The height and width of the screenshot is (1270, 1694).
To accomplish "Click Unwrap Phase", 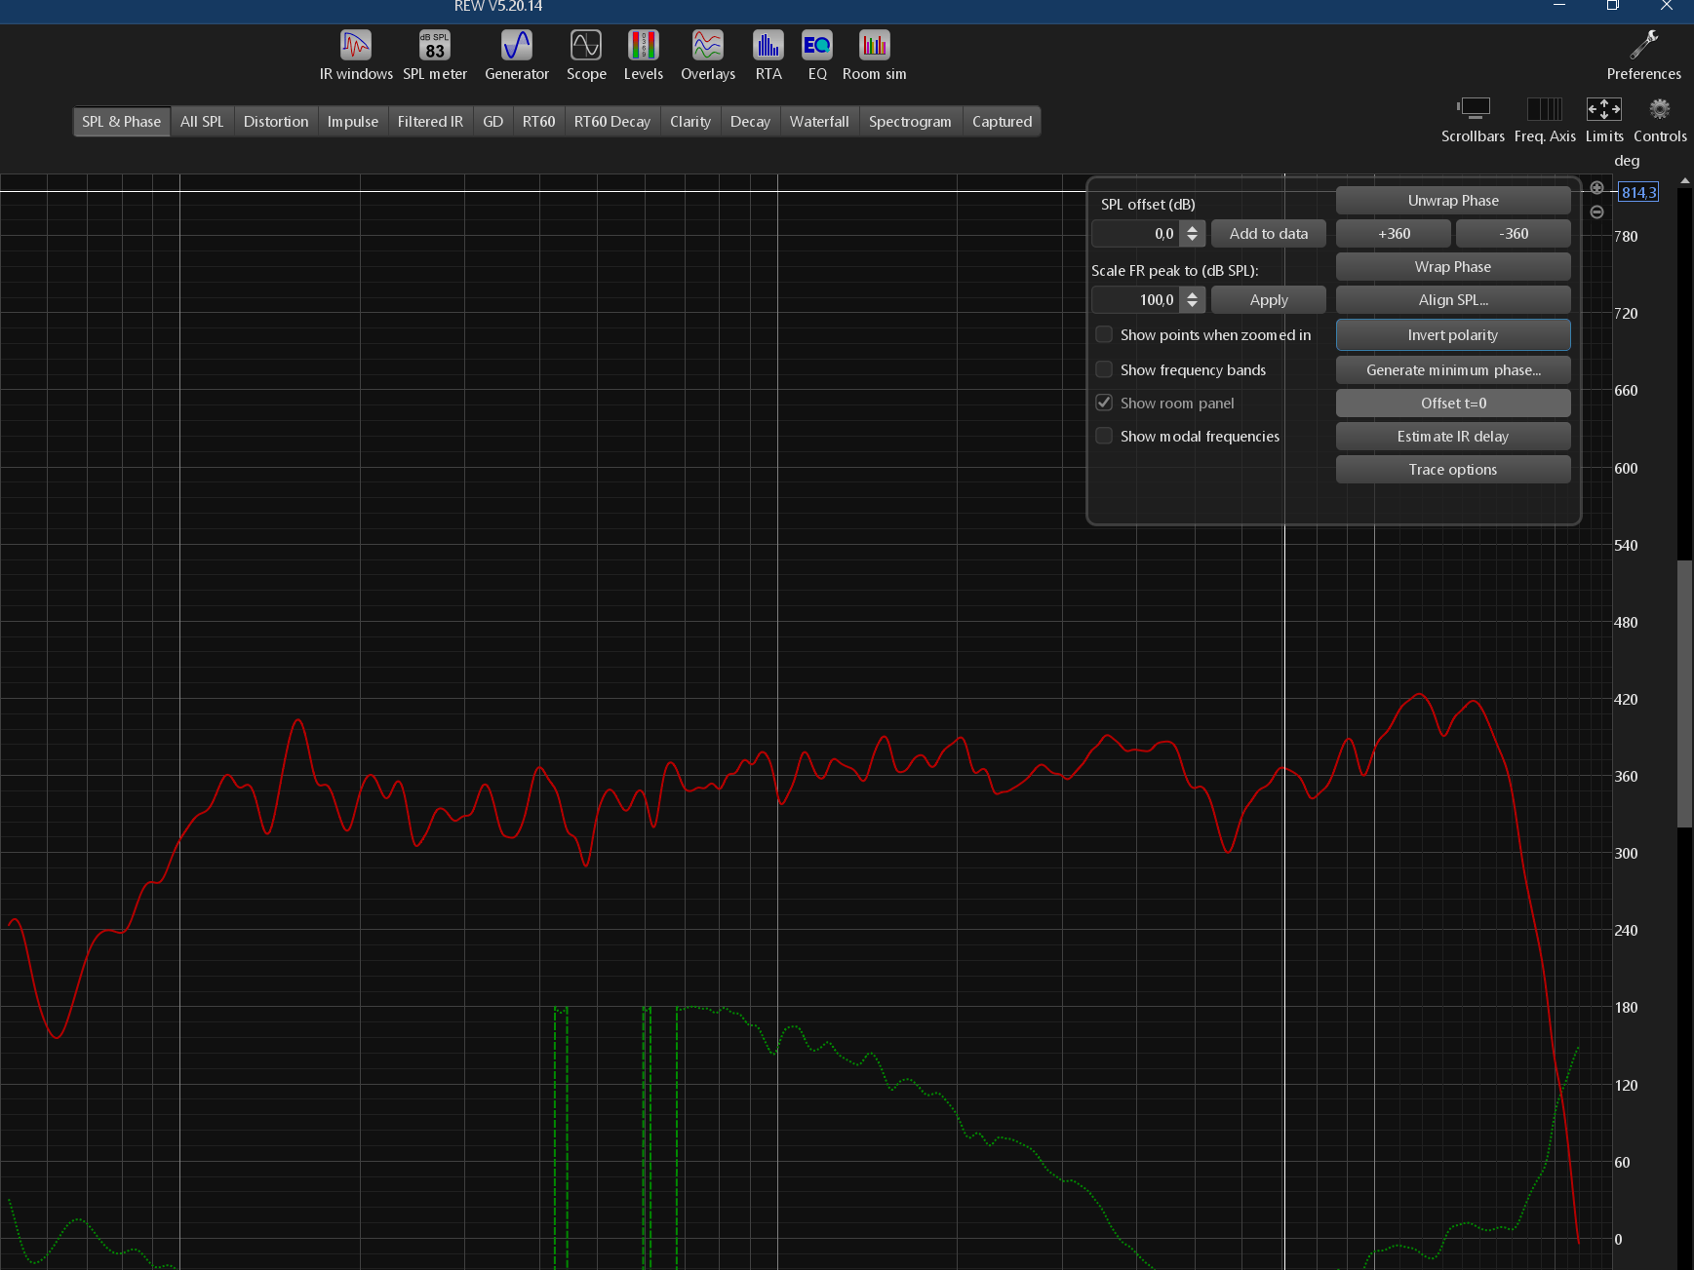I will [x=1453, y=201].
